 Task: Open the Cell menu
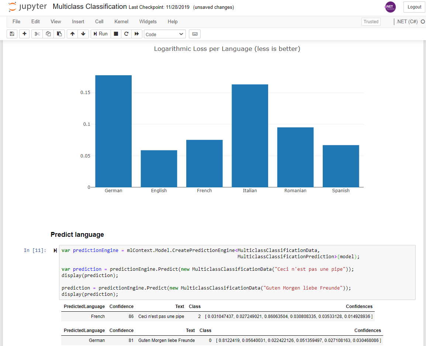click(x=99, y=22)
